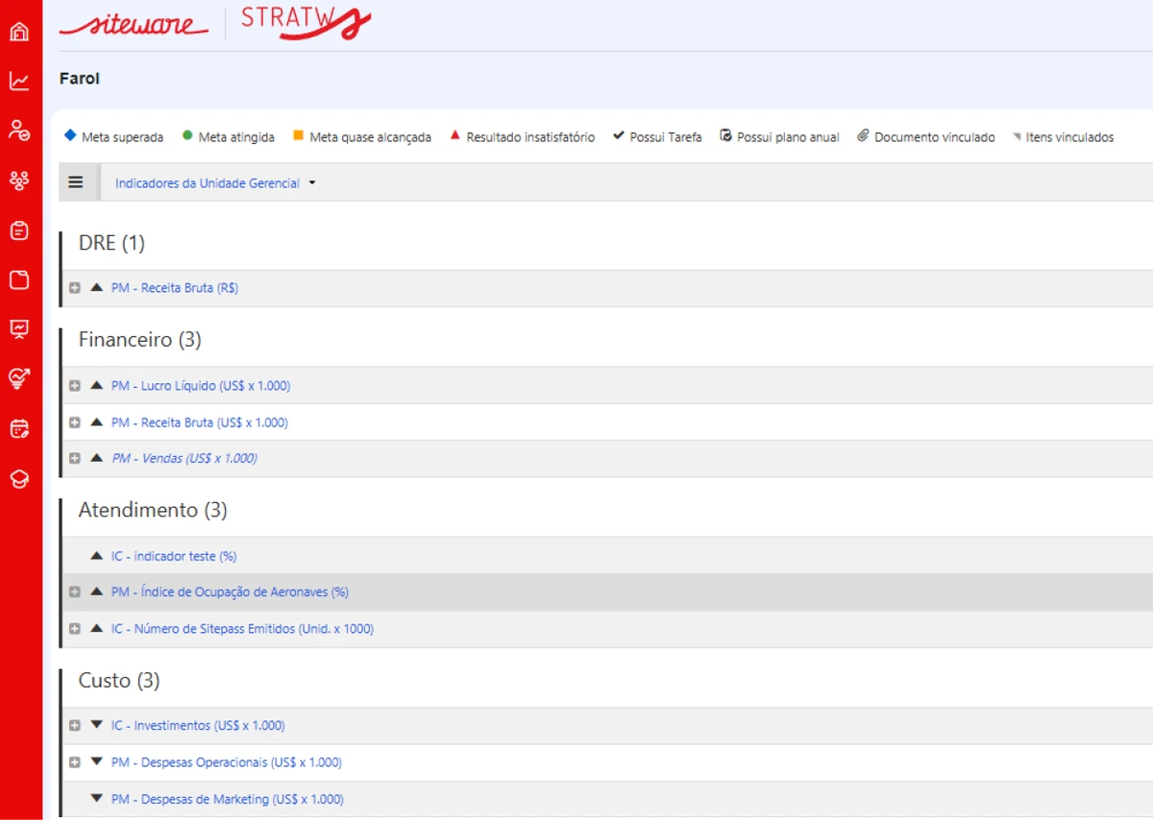
Task: Open the line chart icon in the sidebar
Action: point(19,81)
